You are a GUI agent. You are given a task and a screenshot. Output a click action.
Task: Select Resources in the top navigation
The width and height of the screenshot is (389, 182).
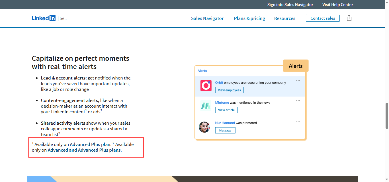click(x=284, y=18)
